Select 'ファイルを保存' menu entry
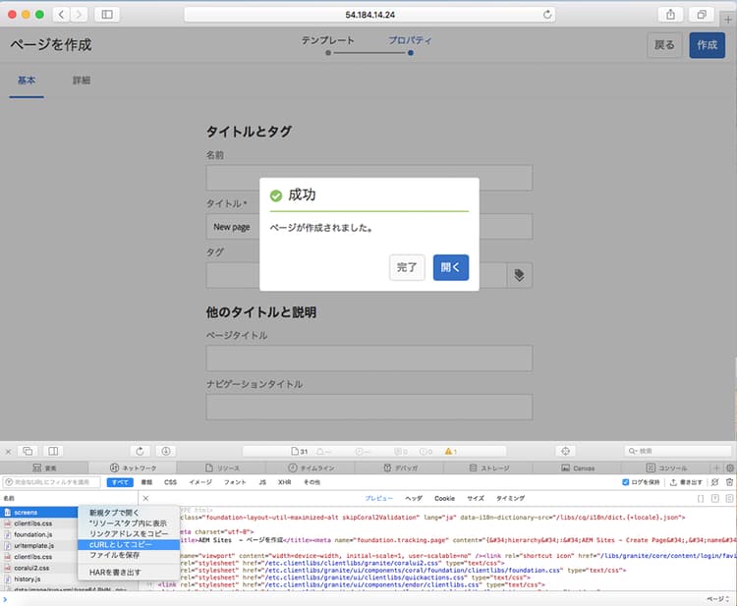 click(129, 555)
